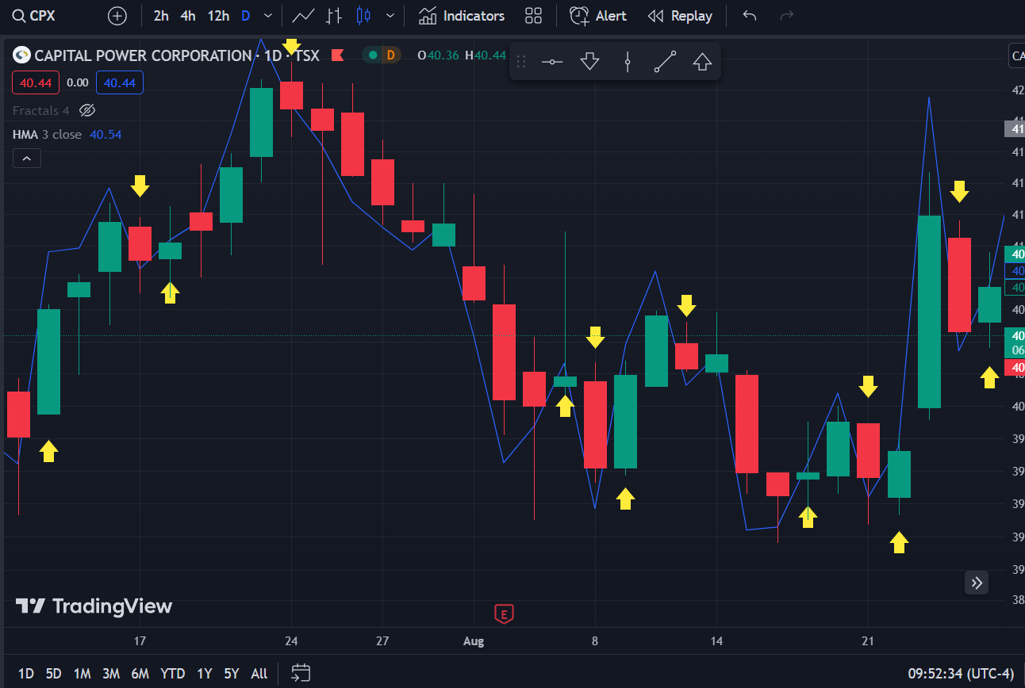The height and width of the screenshot is (688, 1025).
Task: Start bar Replay mode
Action: [680, 15]
